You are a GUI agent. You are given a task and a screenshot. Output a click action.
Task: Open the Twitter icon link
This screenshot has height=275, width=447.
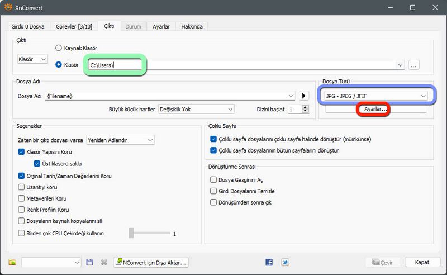tap(285, 262)
